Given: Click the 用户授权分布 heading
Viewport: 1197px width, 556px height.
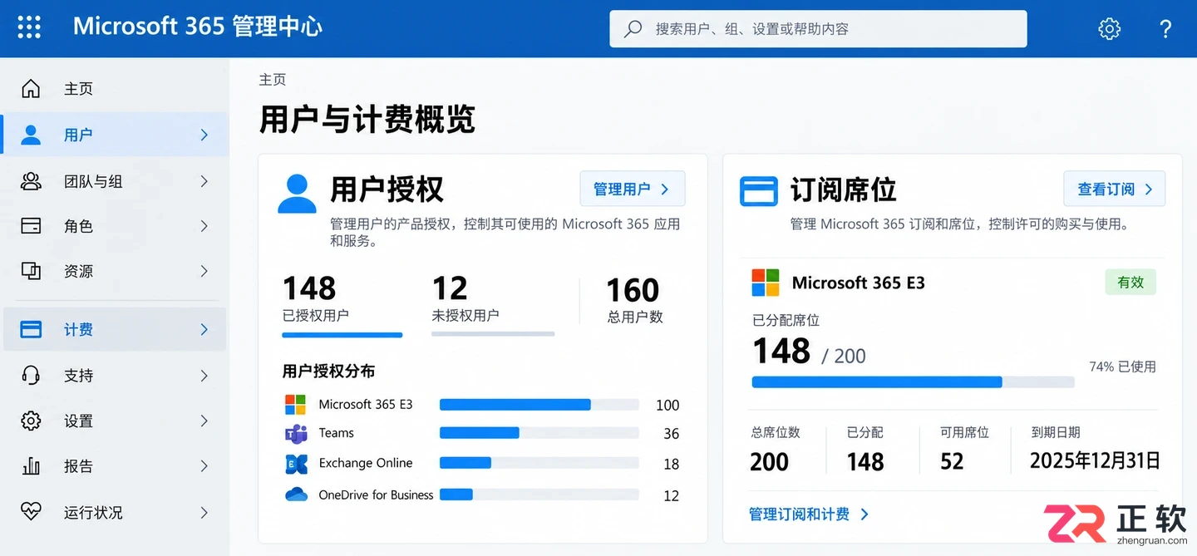Looking at the screenshot, I should (328, 371).
